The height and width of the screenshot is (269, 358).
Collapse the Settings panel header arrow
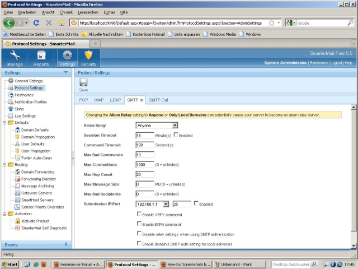(65, 72)
